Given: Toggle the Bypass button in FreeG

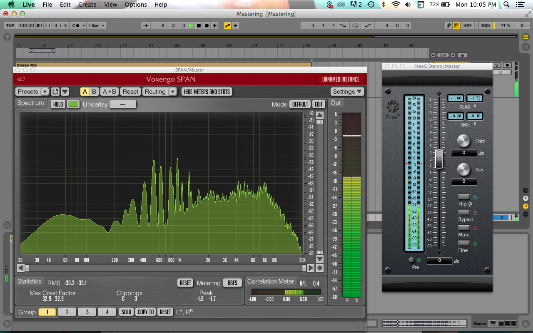Looking at the screenshot, I should [x=464, y=212].
